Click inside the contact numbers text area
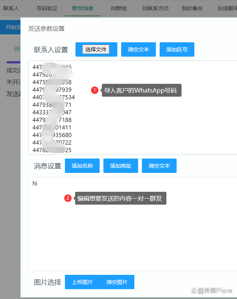This screenshot has width=237, height=299. point(133,108)
